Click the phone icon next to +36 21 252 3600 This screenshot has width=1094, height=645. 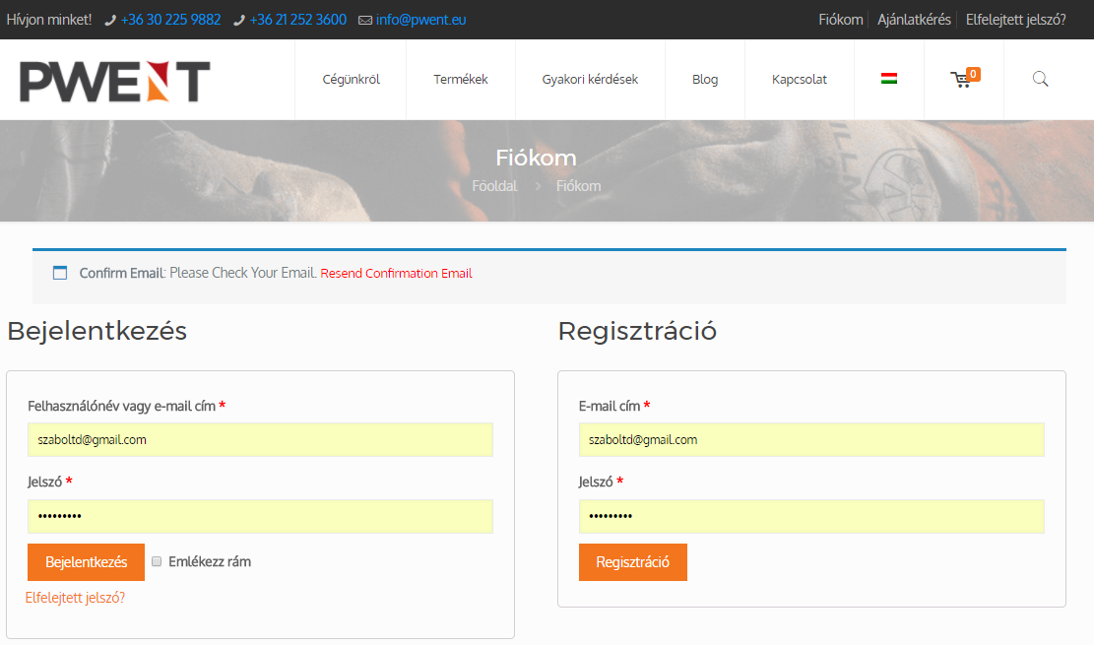[x=238, y=19]
